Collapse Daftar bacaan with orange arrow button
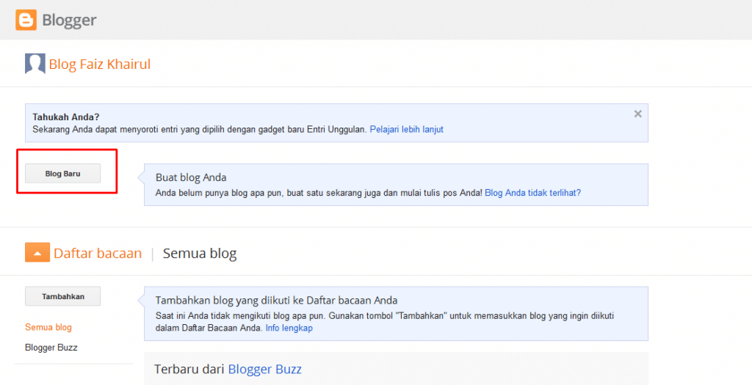 click(37, 253)
